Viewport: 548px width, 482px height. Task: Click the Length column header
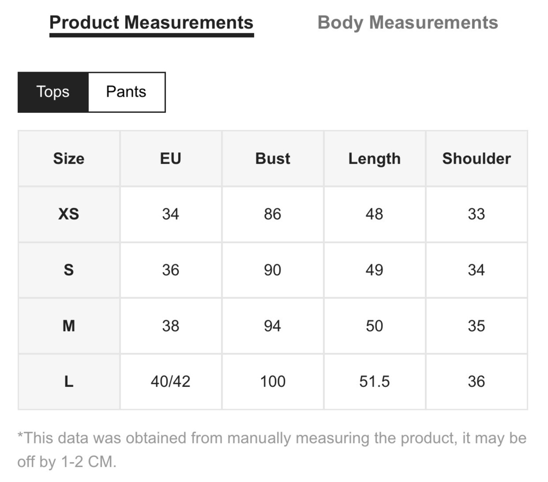click(374, 159)
